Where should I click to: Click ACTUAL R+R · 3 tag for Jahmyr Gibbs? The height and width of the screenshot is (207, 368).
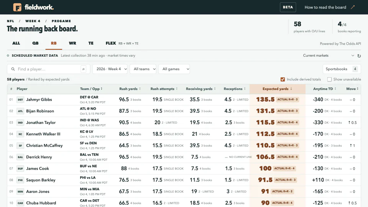tap(287, 100)
